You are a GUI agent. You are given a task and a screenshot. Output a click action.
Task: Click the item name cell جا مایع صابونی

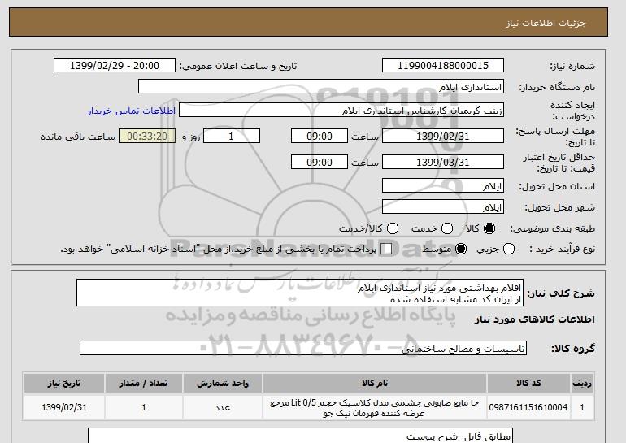pos(375,407)
